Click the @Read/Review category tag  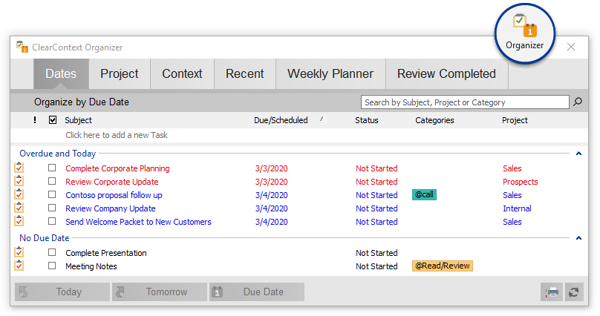(443, 266)
